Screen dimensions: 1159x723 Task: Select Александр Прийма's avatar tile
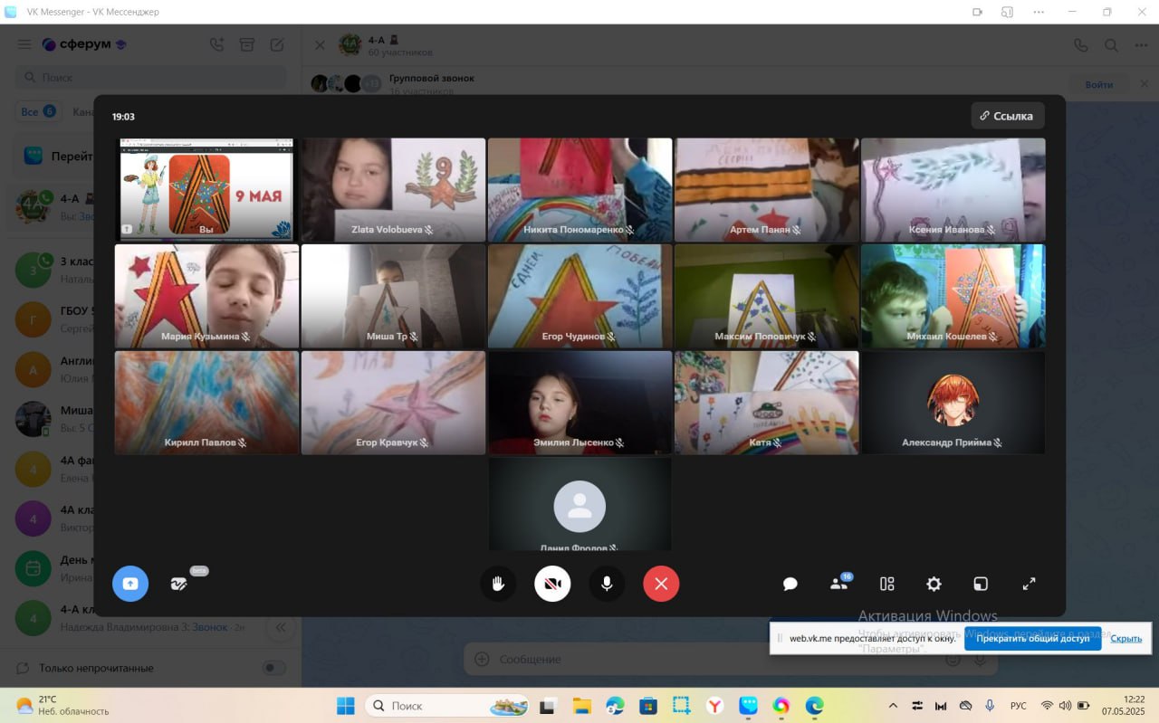pos(953,403)
